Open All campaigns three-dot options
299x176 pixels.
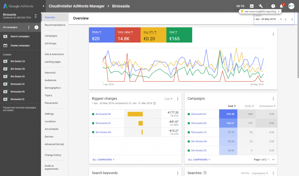coord(29,27)
